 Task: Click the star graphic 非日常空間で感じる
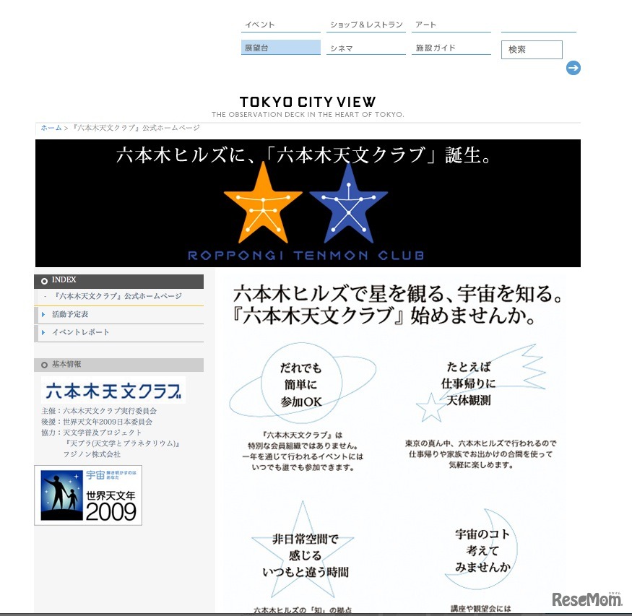(303, 550)
